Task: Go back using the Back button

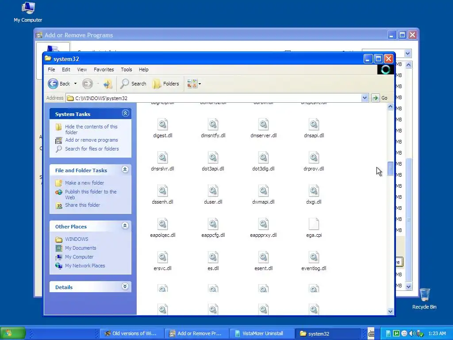Action: (x=59, y=84)
